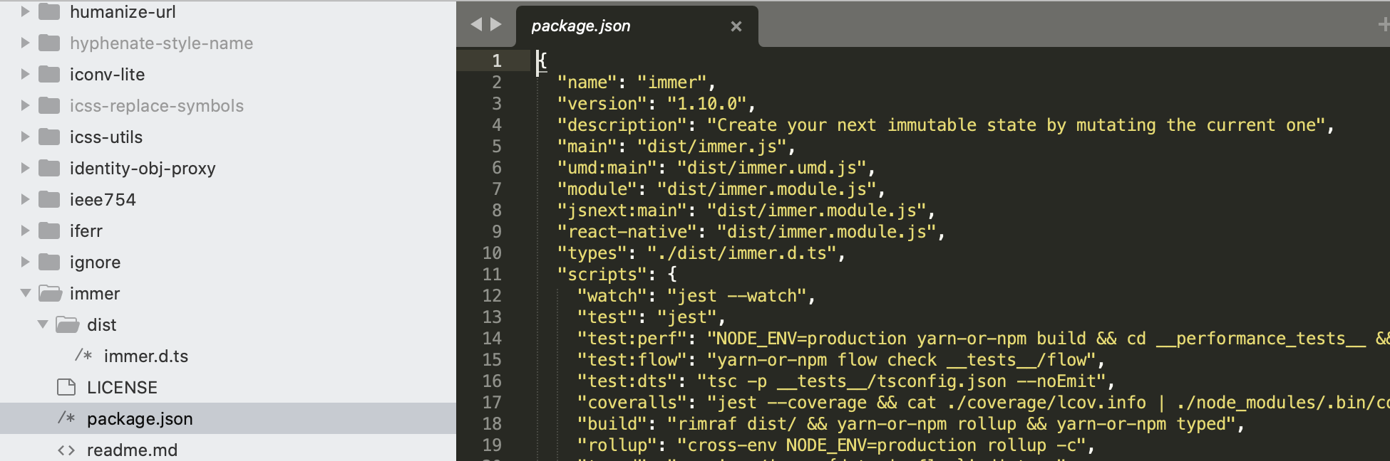Click line number 1 in gutter
The width and height of the screenshot is (1390, 461).
click(497, 60)
